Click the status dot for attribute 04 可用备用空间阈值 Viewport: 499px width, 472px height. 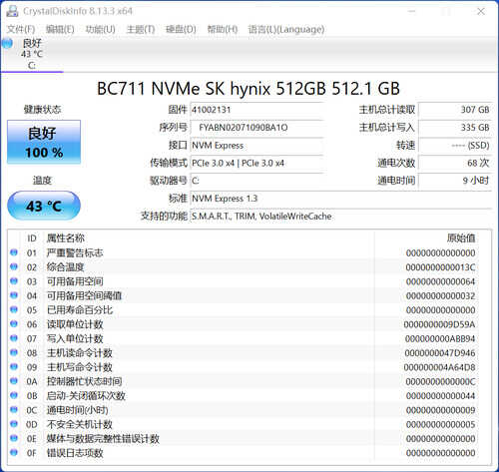click(x=14, y=295)
